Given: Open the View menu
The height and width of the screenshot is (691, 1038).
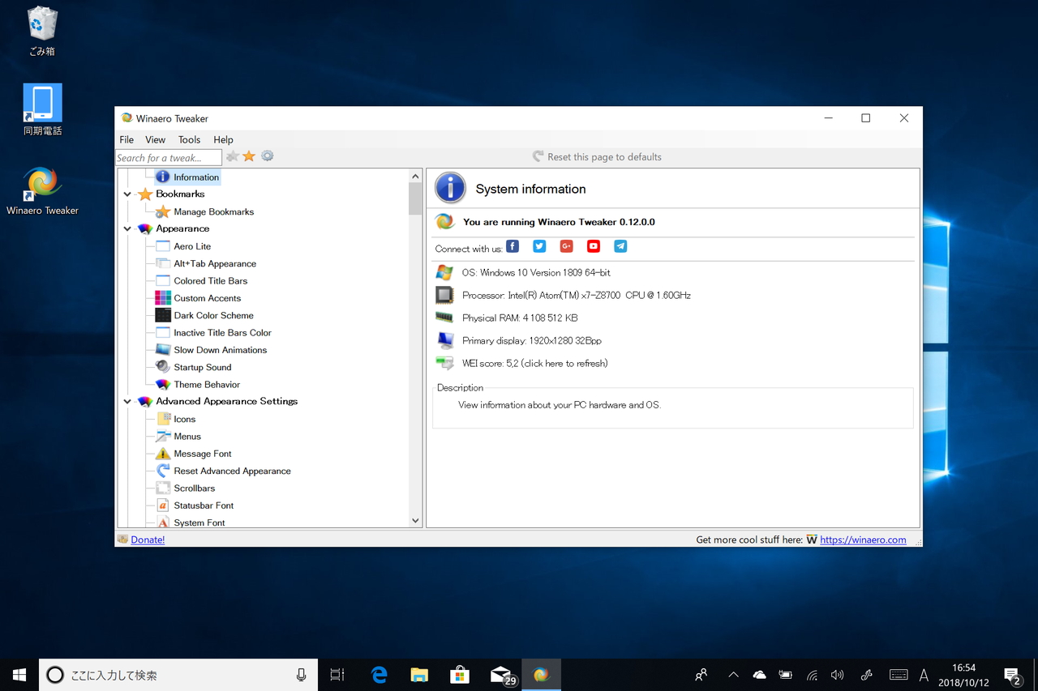Looking at the screenshot, I should point(155,139).
